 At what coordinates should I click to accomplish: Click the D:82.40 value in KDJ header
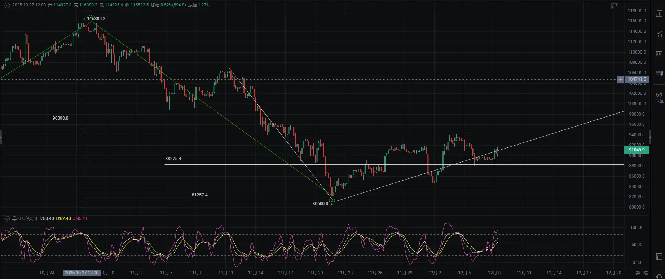[63, 218]
